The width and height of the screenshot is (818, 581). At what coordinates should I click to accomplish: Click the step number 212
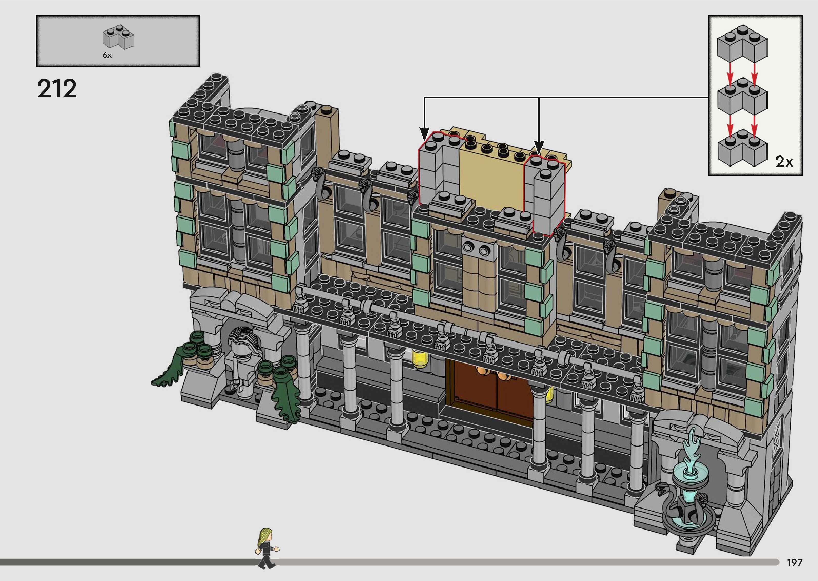click(57, 89)
